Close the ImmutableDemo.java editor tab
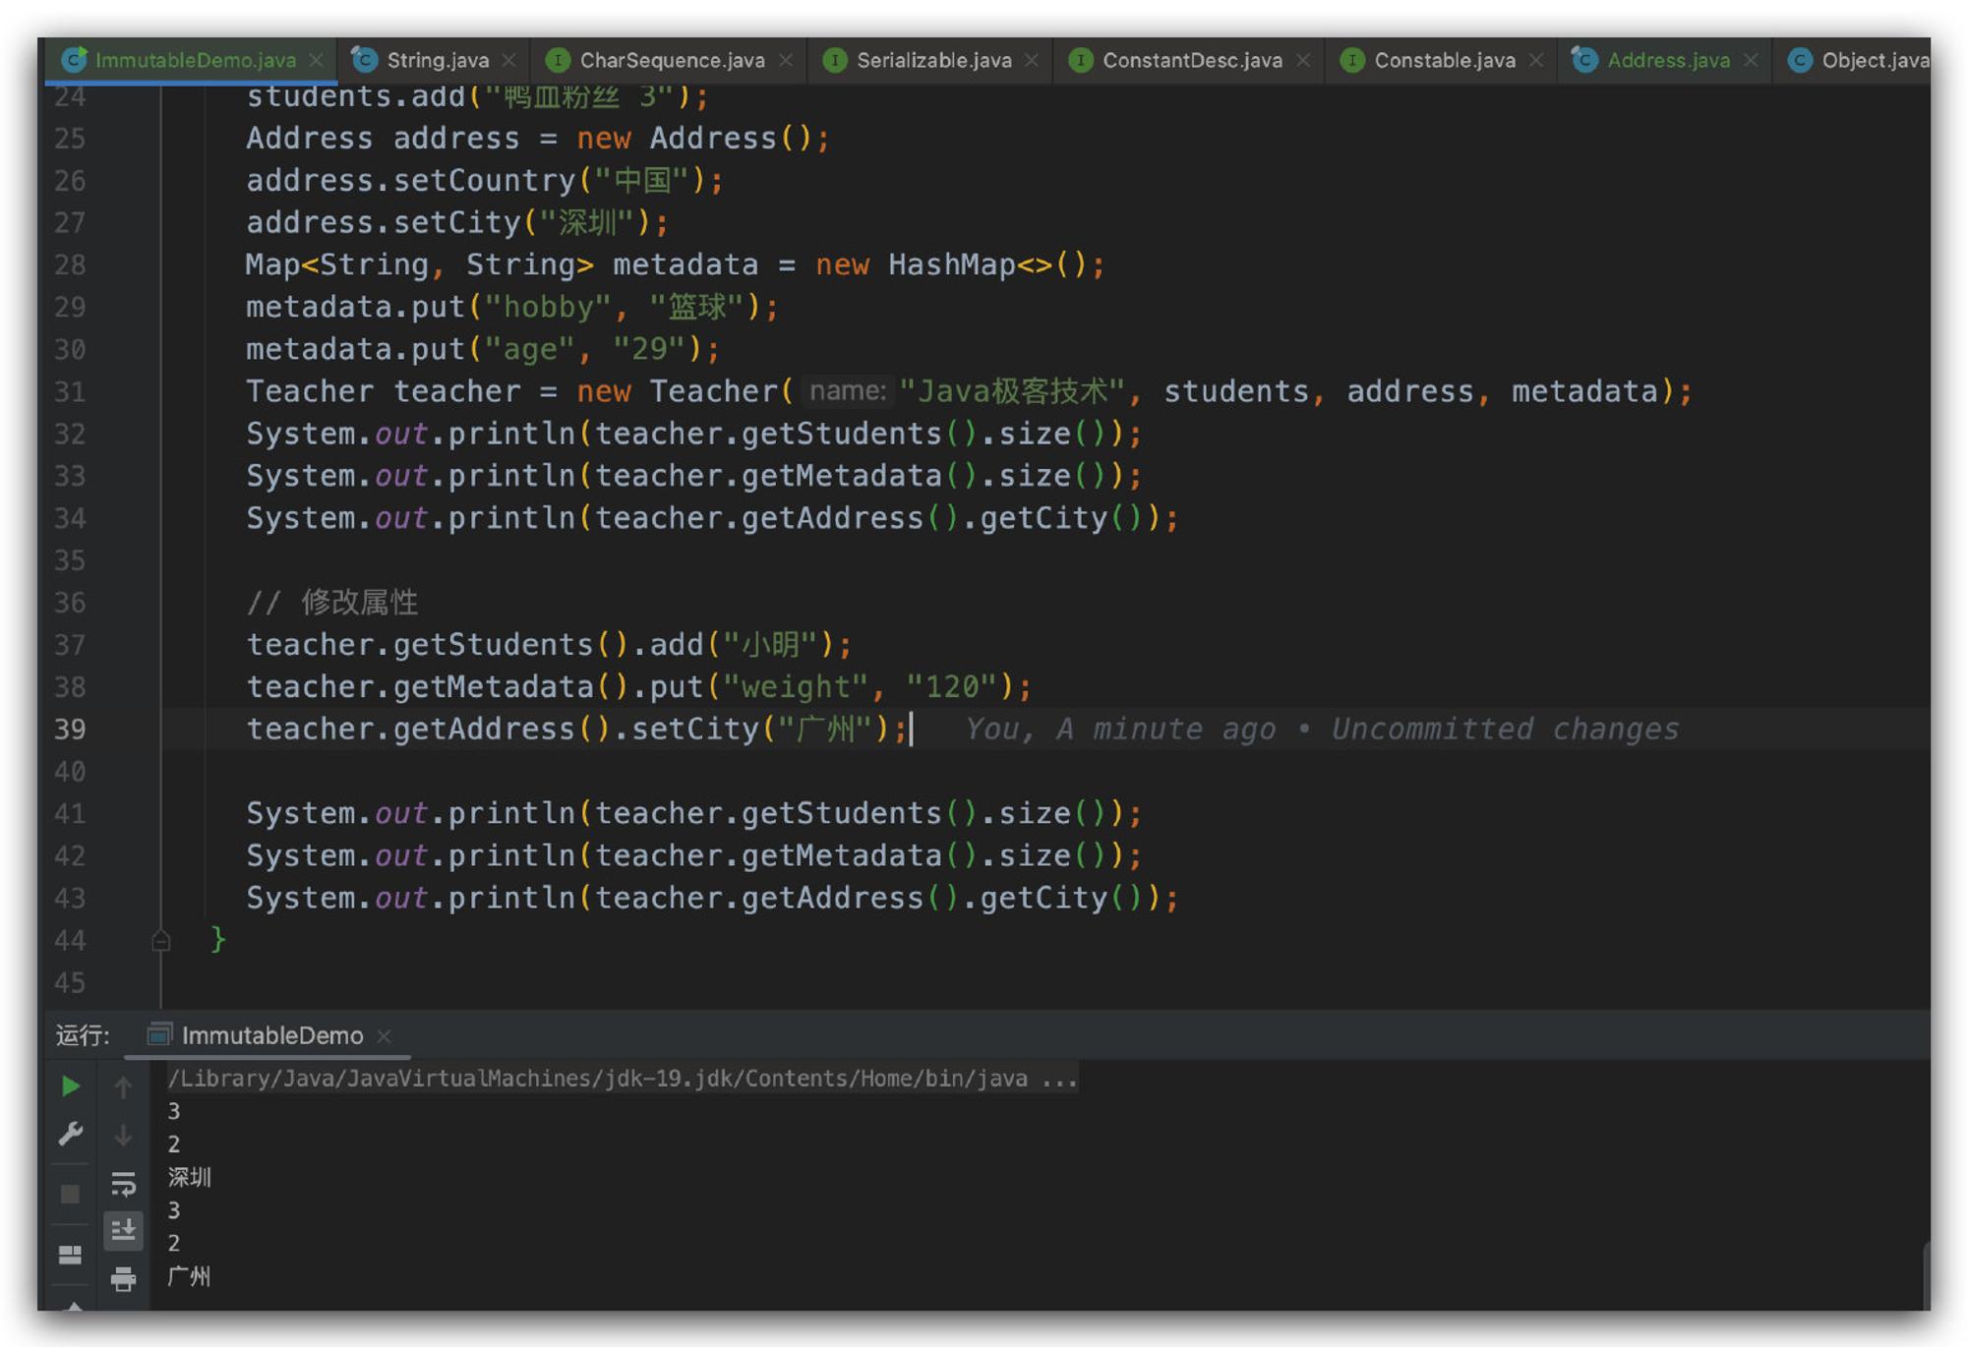This screenshot has width=1967, height=1347. tap(316, 60)
